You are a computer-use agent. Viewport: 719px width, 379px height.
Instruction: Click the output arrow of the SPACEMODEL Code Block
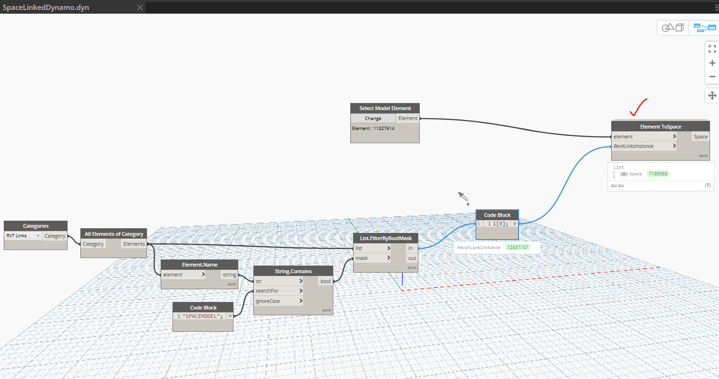230,316
